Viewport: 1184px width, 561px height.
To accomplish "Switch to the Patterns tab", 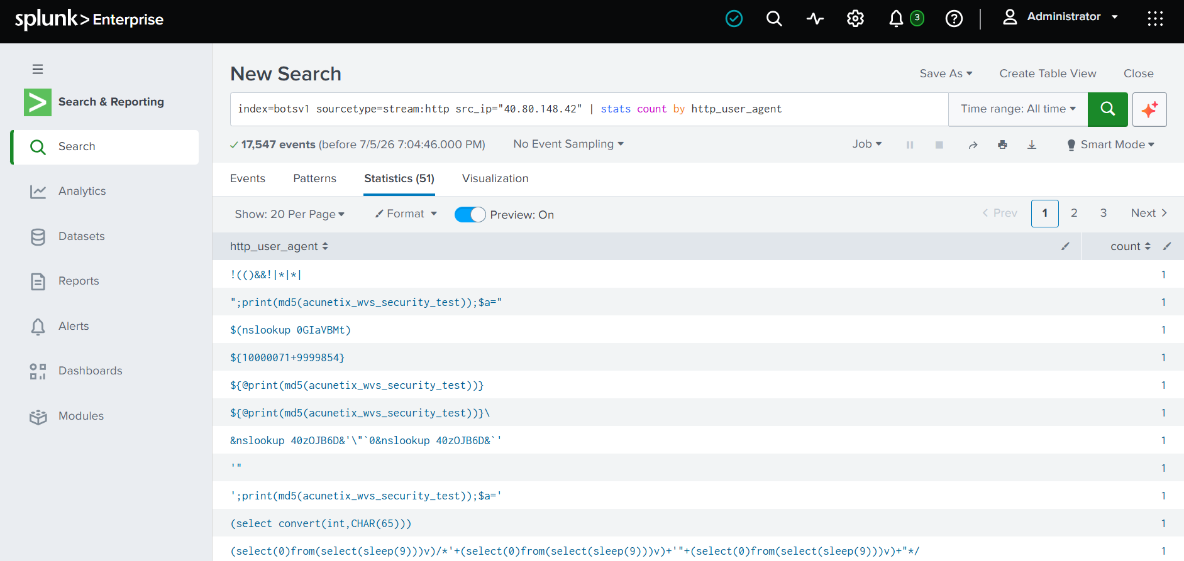I will [314, 179].
